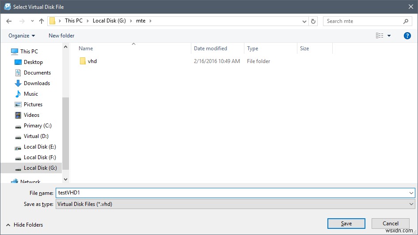Open help with the question mark icon
The image size is (418, 235).
[407, 36]
